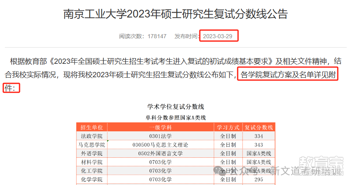This screenshot has height=185, width=352.
Task: Click the score 295
Action: pos(259,179)
